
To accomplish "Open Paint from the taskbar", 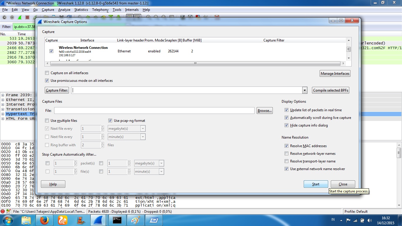I will click(x=136, y=220).
